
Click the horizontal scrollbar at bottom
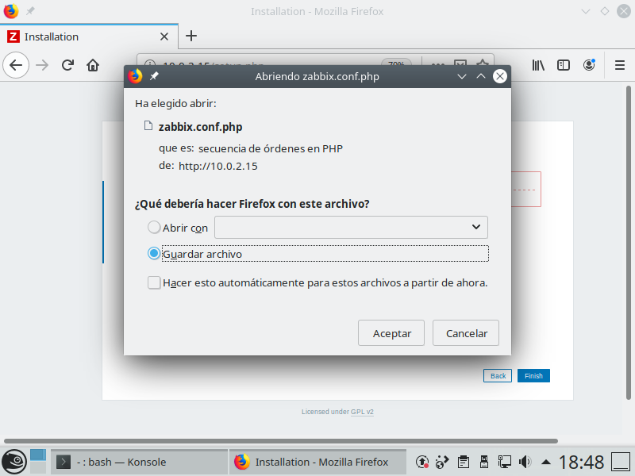pos(281,441)
